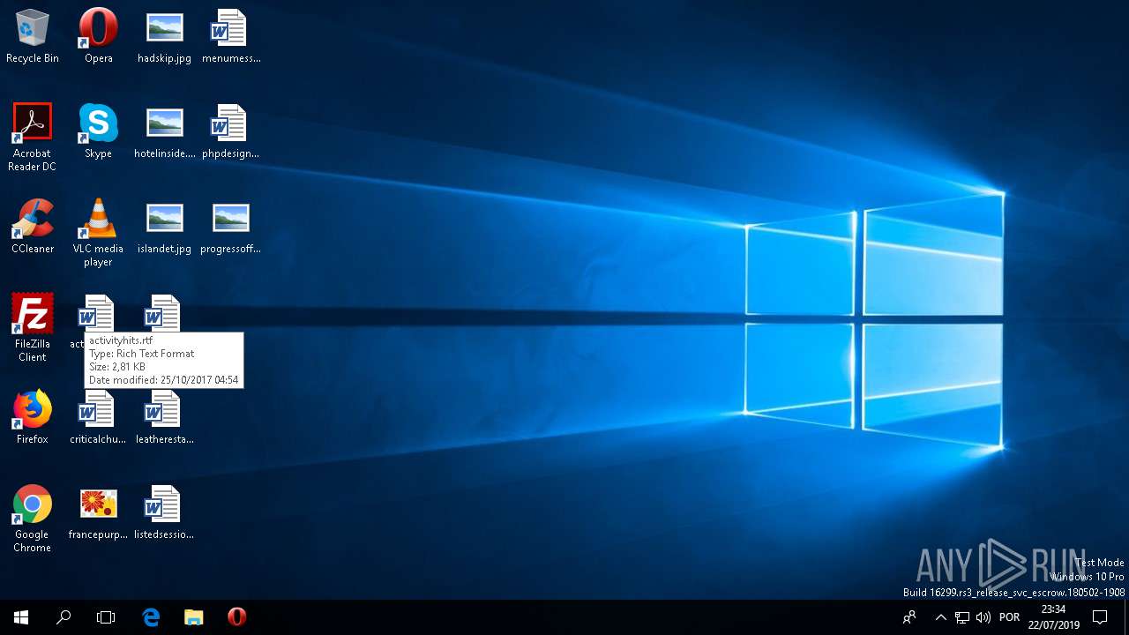Select the Google Chrome shortcut

tap(33, 519)
